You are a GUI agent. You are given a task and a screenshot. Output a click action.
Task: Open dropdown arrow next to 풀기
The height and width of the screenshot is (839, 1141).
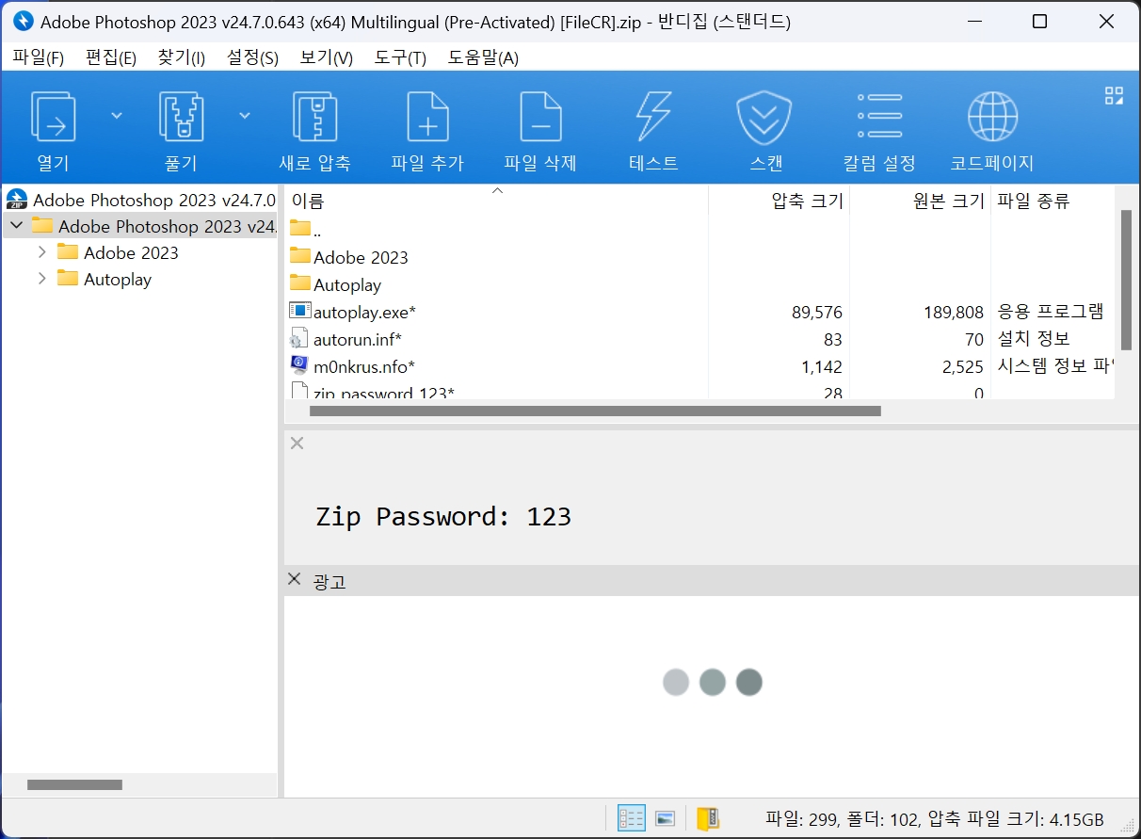tap(245, 116)
